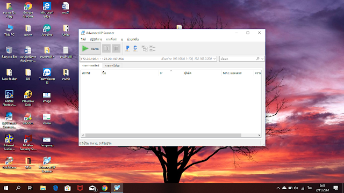Select the DB folder on desktop
The image size is (344, 193).
coord(28,75)
